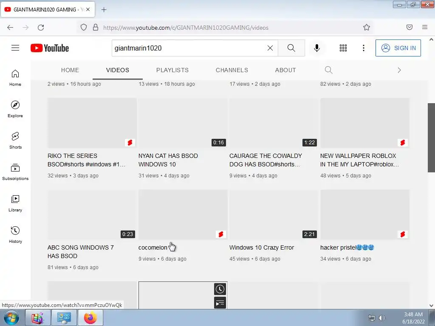This screenshot has height=326, width=435.
Task: Clear the search box text
Action: [270, 48]
